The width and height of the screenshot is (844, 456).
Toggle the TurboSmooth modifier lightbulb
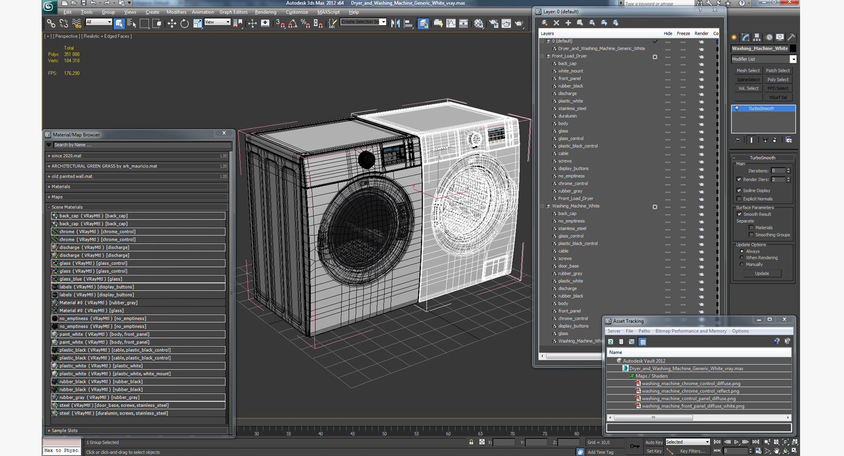[737, 108]
